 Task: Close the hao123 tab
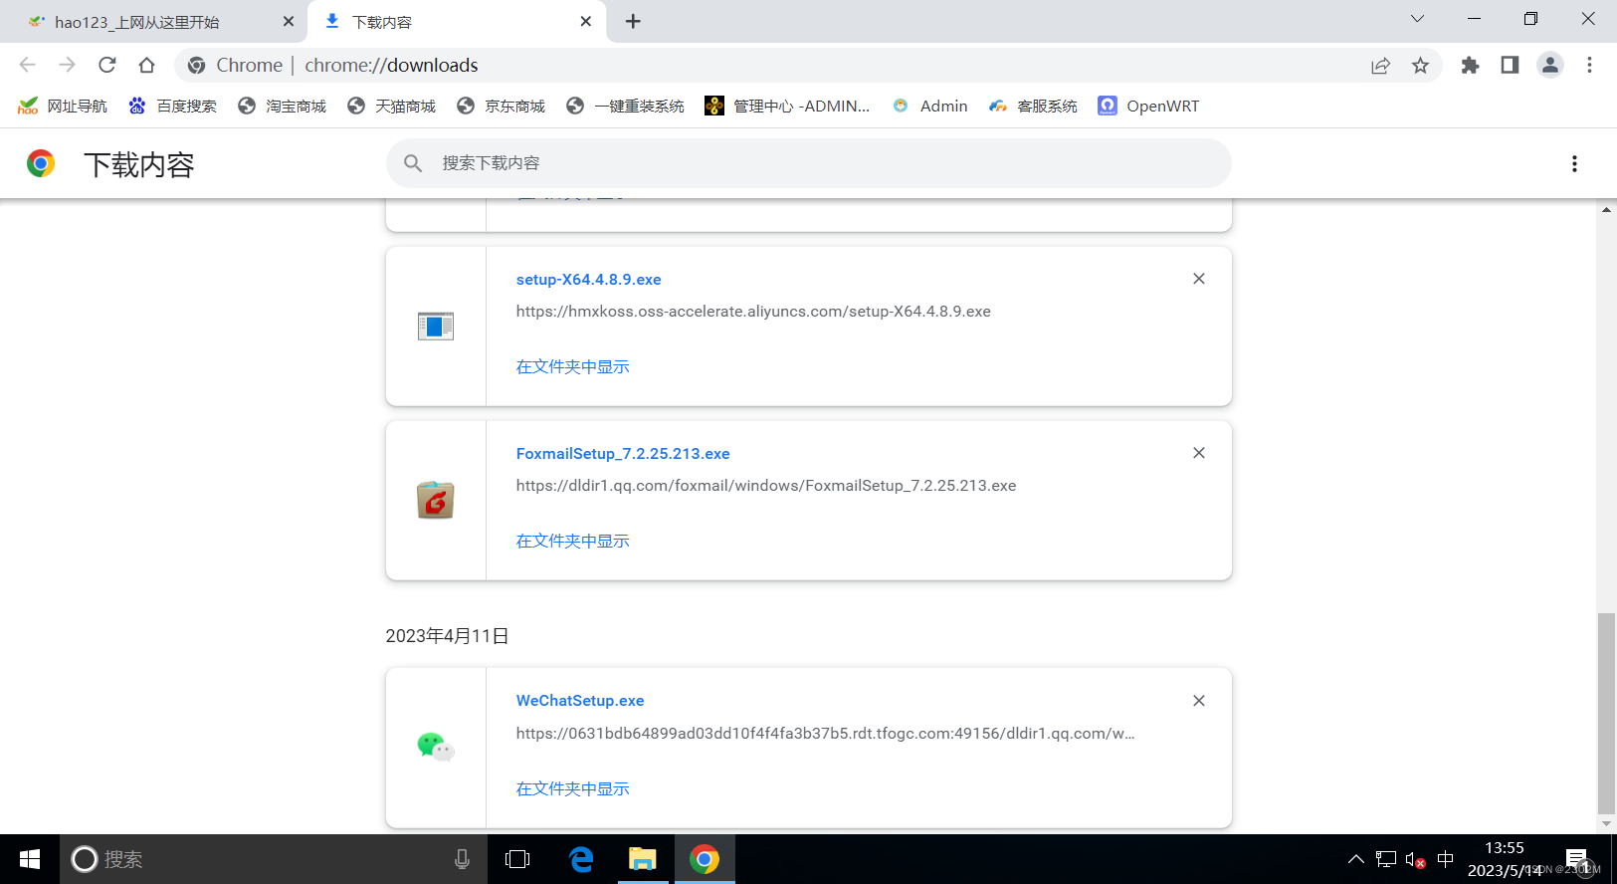289,22
